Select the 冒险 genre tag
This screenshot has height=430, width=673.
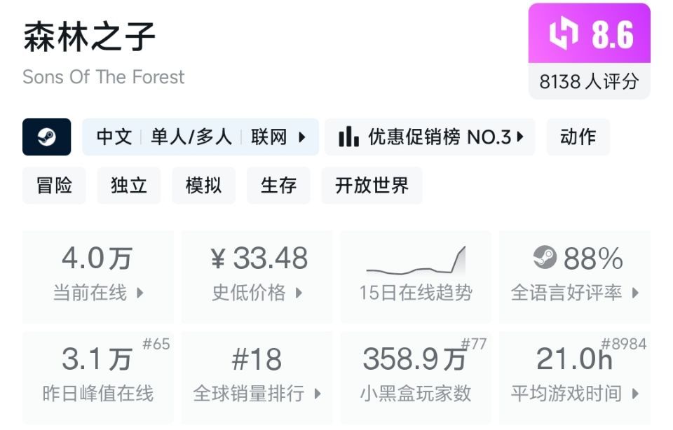(x=54, y=186)
